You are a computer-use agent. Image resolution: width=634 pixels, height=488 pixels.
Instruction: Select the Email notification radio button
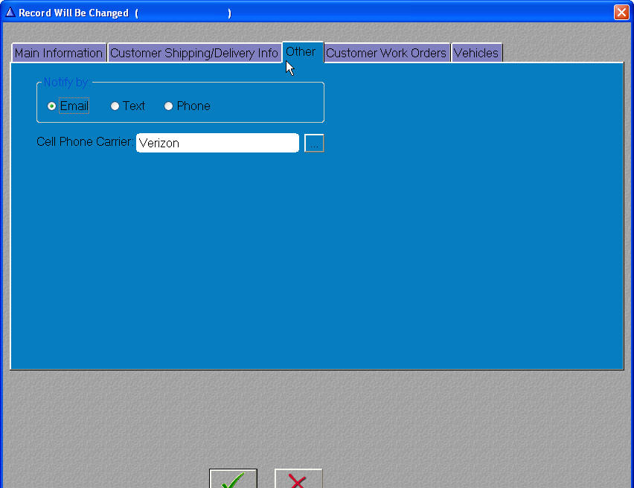[51, 106]
